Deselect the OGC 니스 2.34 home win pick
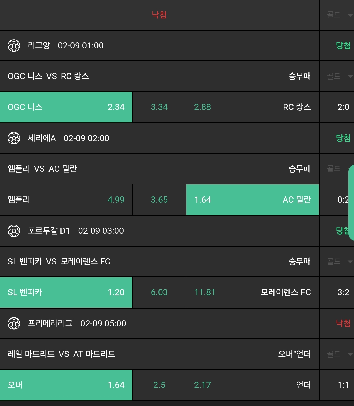The width and height of the screenshot is (354, 406). [x=66, y=107]
